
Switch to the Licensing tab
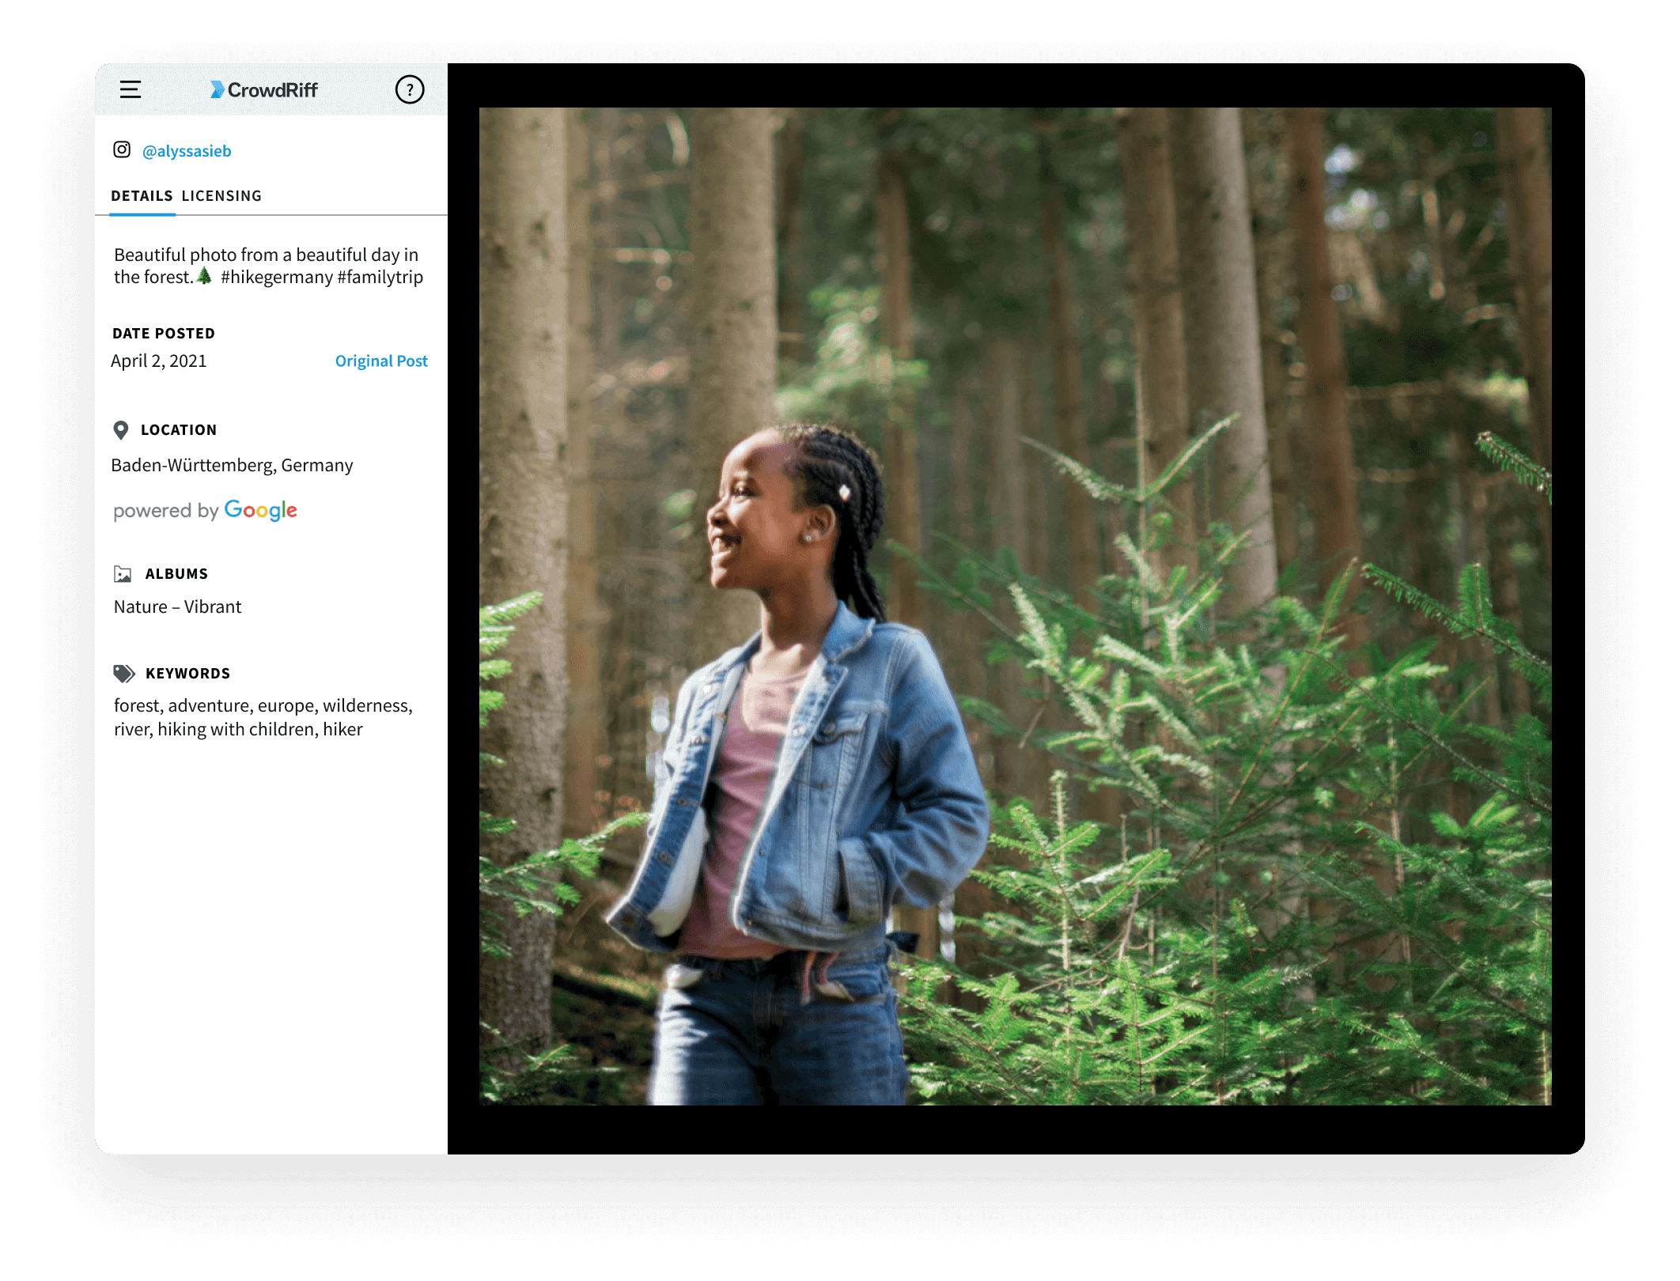point(221,196)
